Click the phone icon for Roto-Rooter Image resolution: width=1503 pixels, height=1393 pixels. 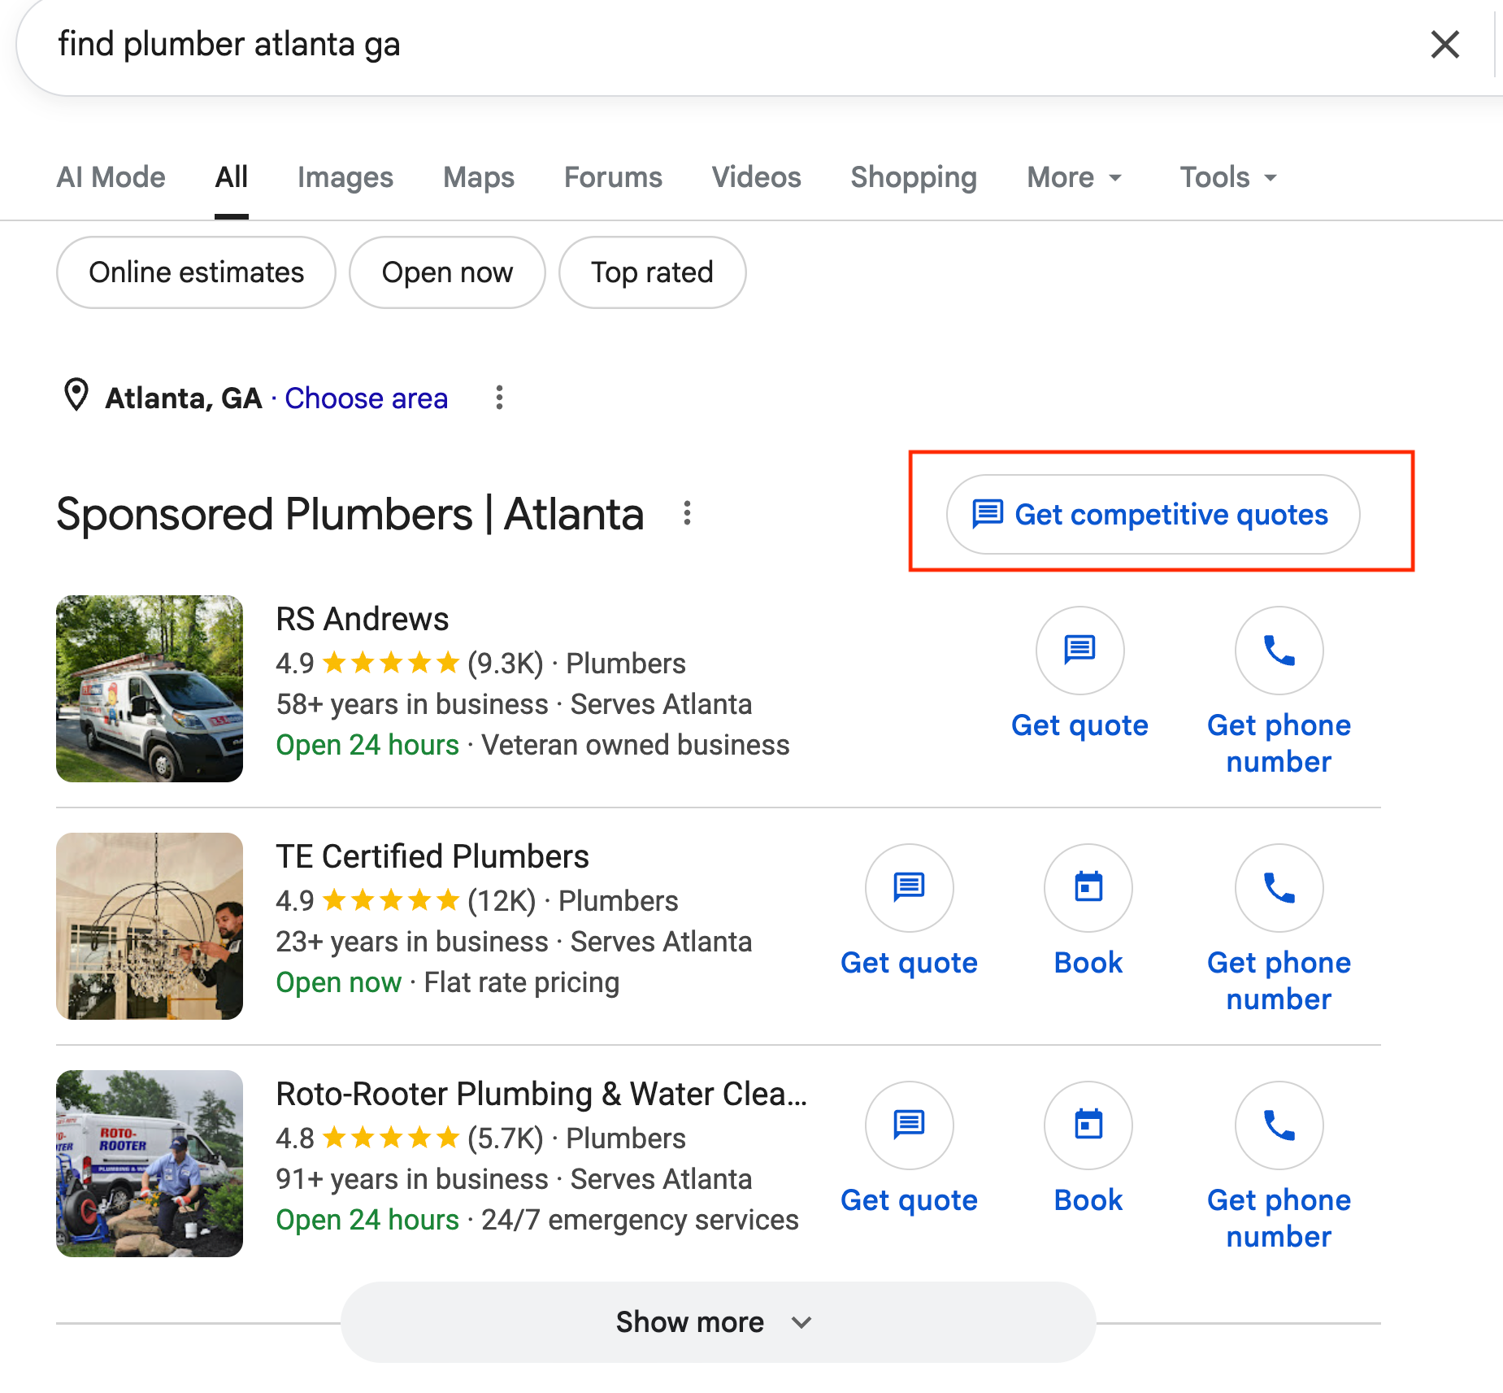(1279, 1125)
